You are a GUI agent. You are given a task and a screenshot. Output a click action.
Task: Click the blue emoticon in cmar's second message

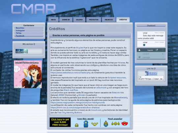tap(144, 45)
